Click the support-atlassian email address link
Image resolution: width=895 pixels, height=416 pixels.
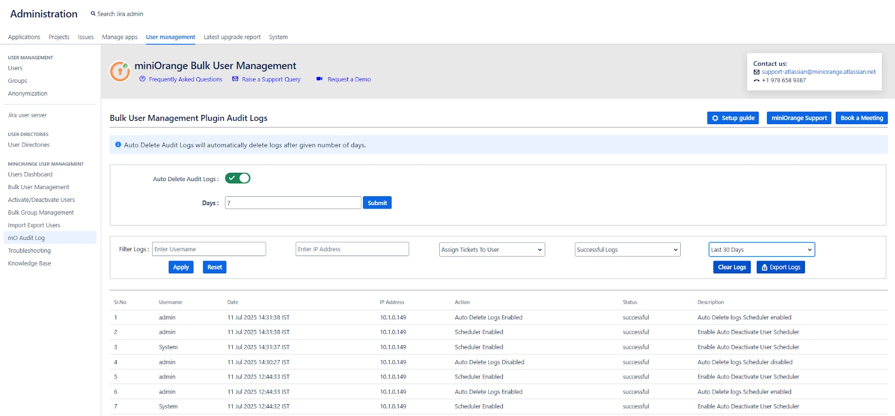point(818,72)
